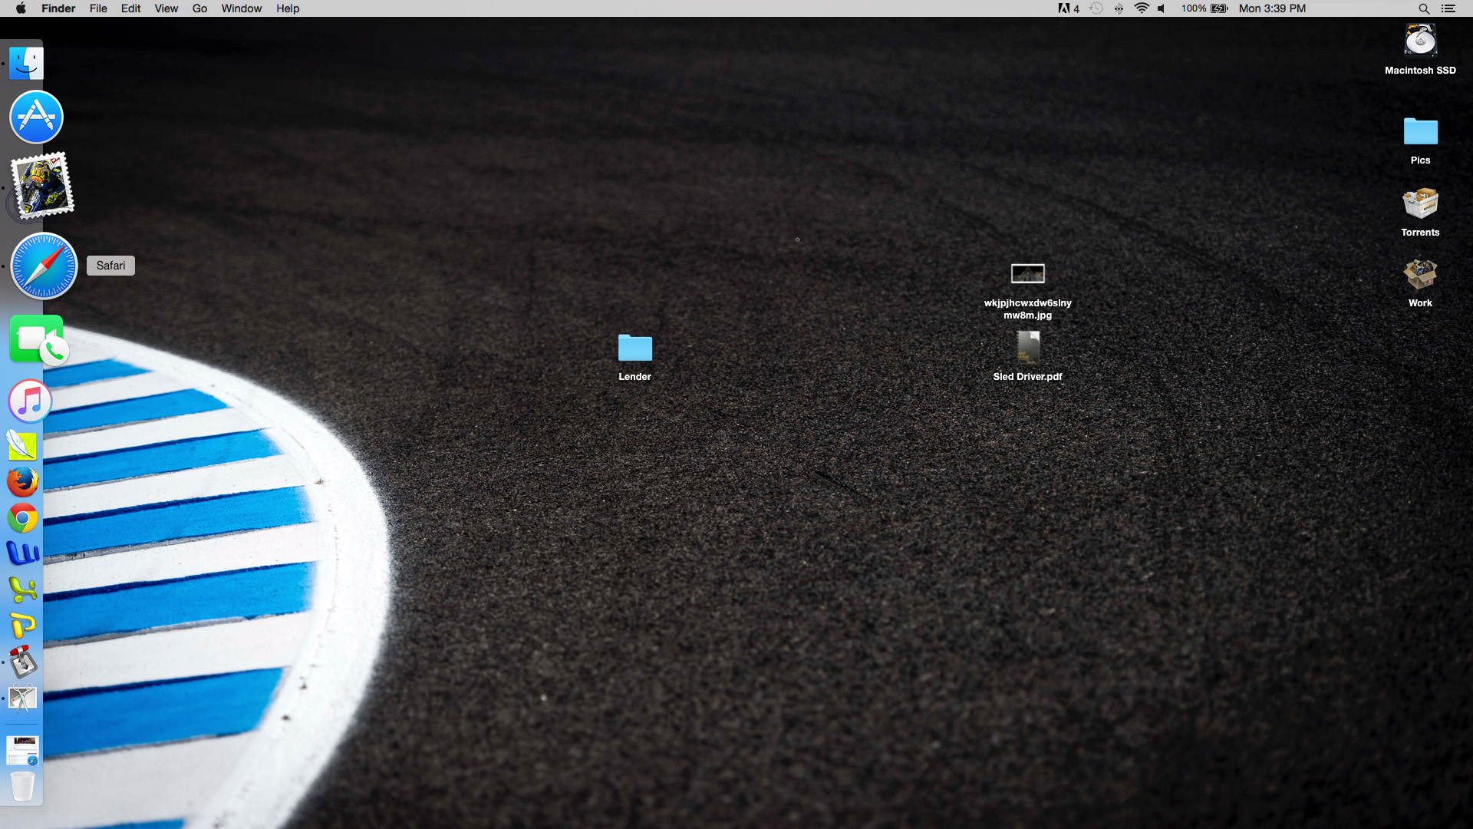Restore the minimized Safari window in the Dock

(22, 750)
